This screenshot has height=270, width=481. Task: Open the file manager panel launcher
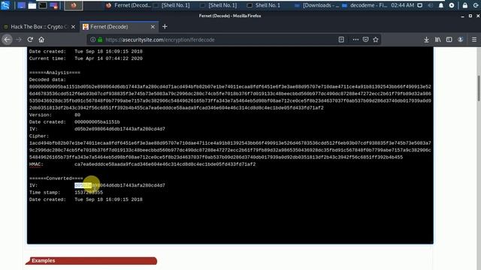tap(32, 5)
